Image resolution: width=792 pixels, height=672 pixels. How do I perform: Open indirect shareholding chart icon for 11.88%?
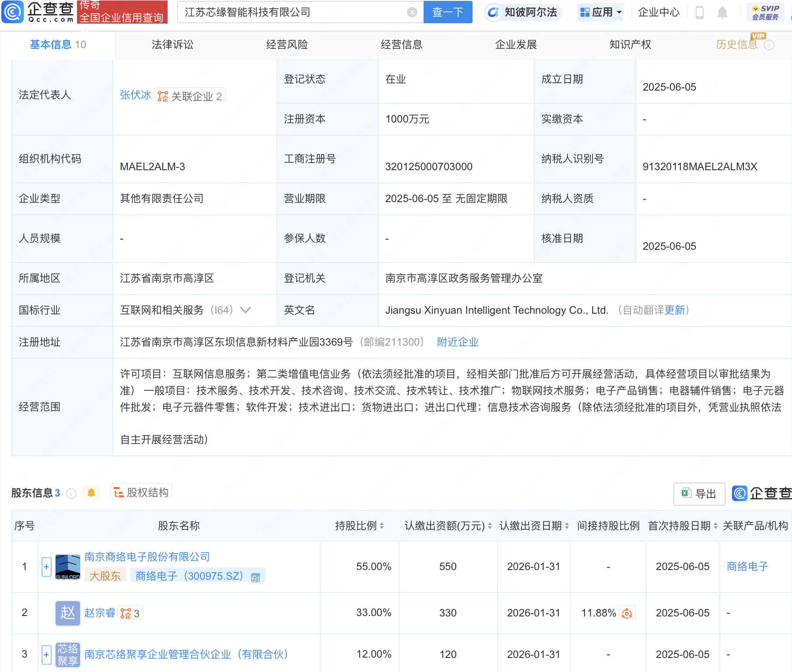627,613
